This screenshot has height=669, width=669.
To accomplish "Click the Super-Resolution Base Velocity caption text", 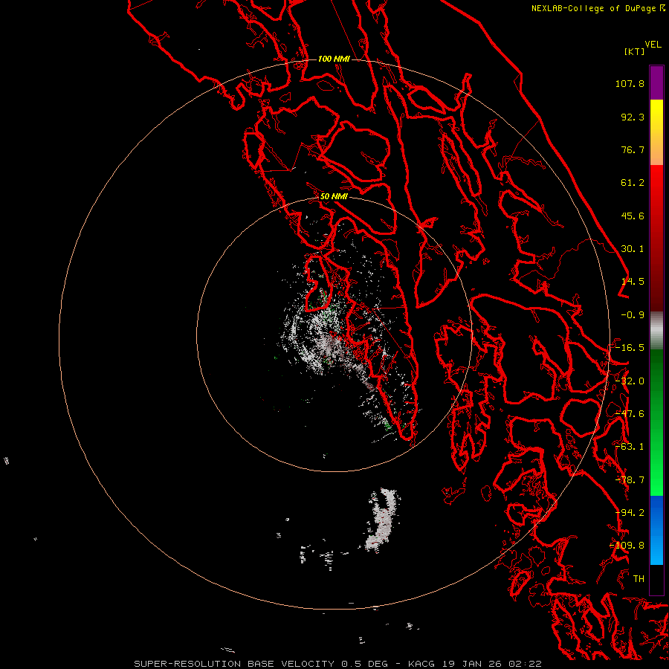I will (x=337, y=664).
